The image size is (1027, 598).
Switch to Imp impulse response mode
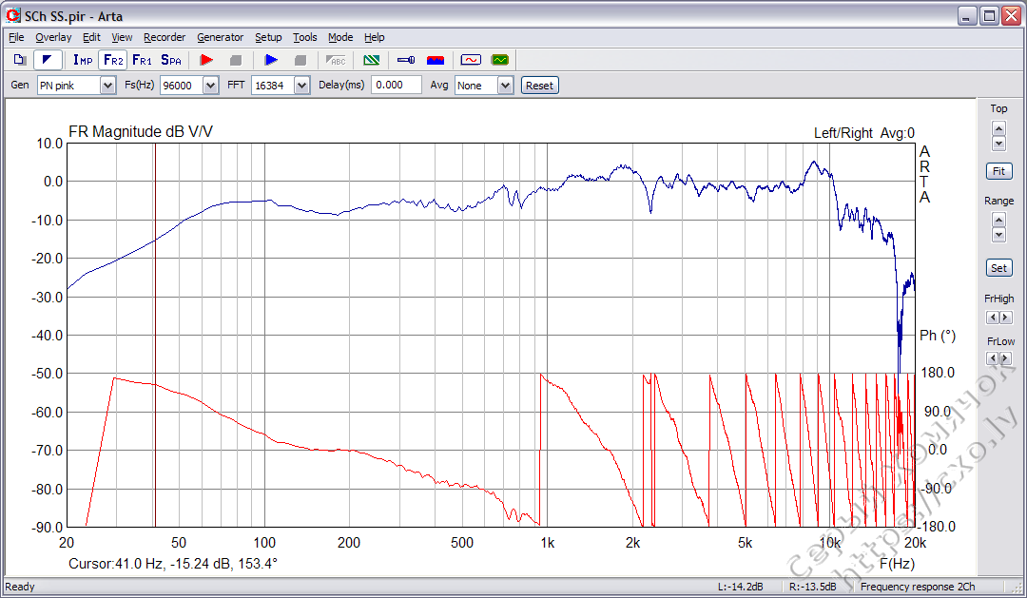coord(82,59)
